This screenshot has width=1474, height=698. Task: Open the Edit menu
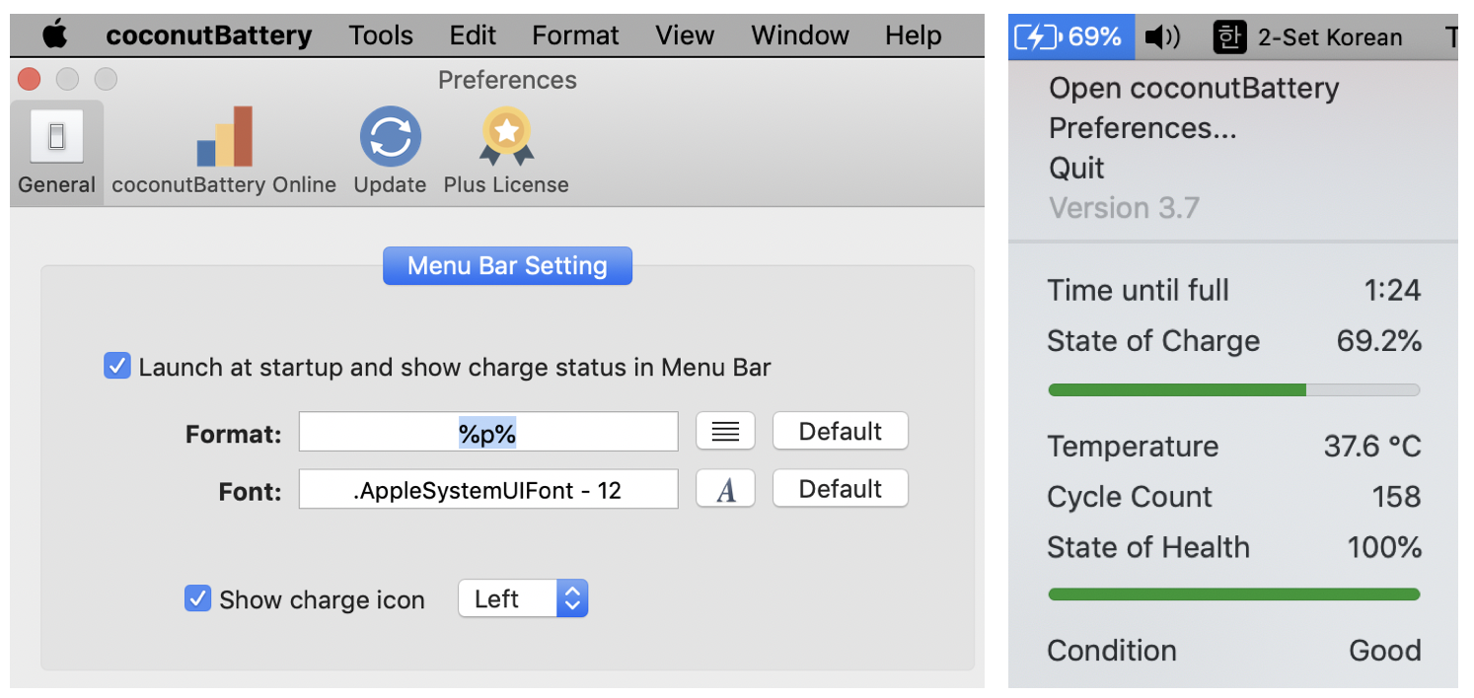point(473,35)
